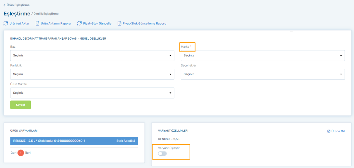Open the Baz dropdown

92,55
